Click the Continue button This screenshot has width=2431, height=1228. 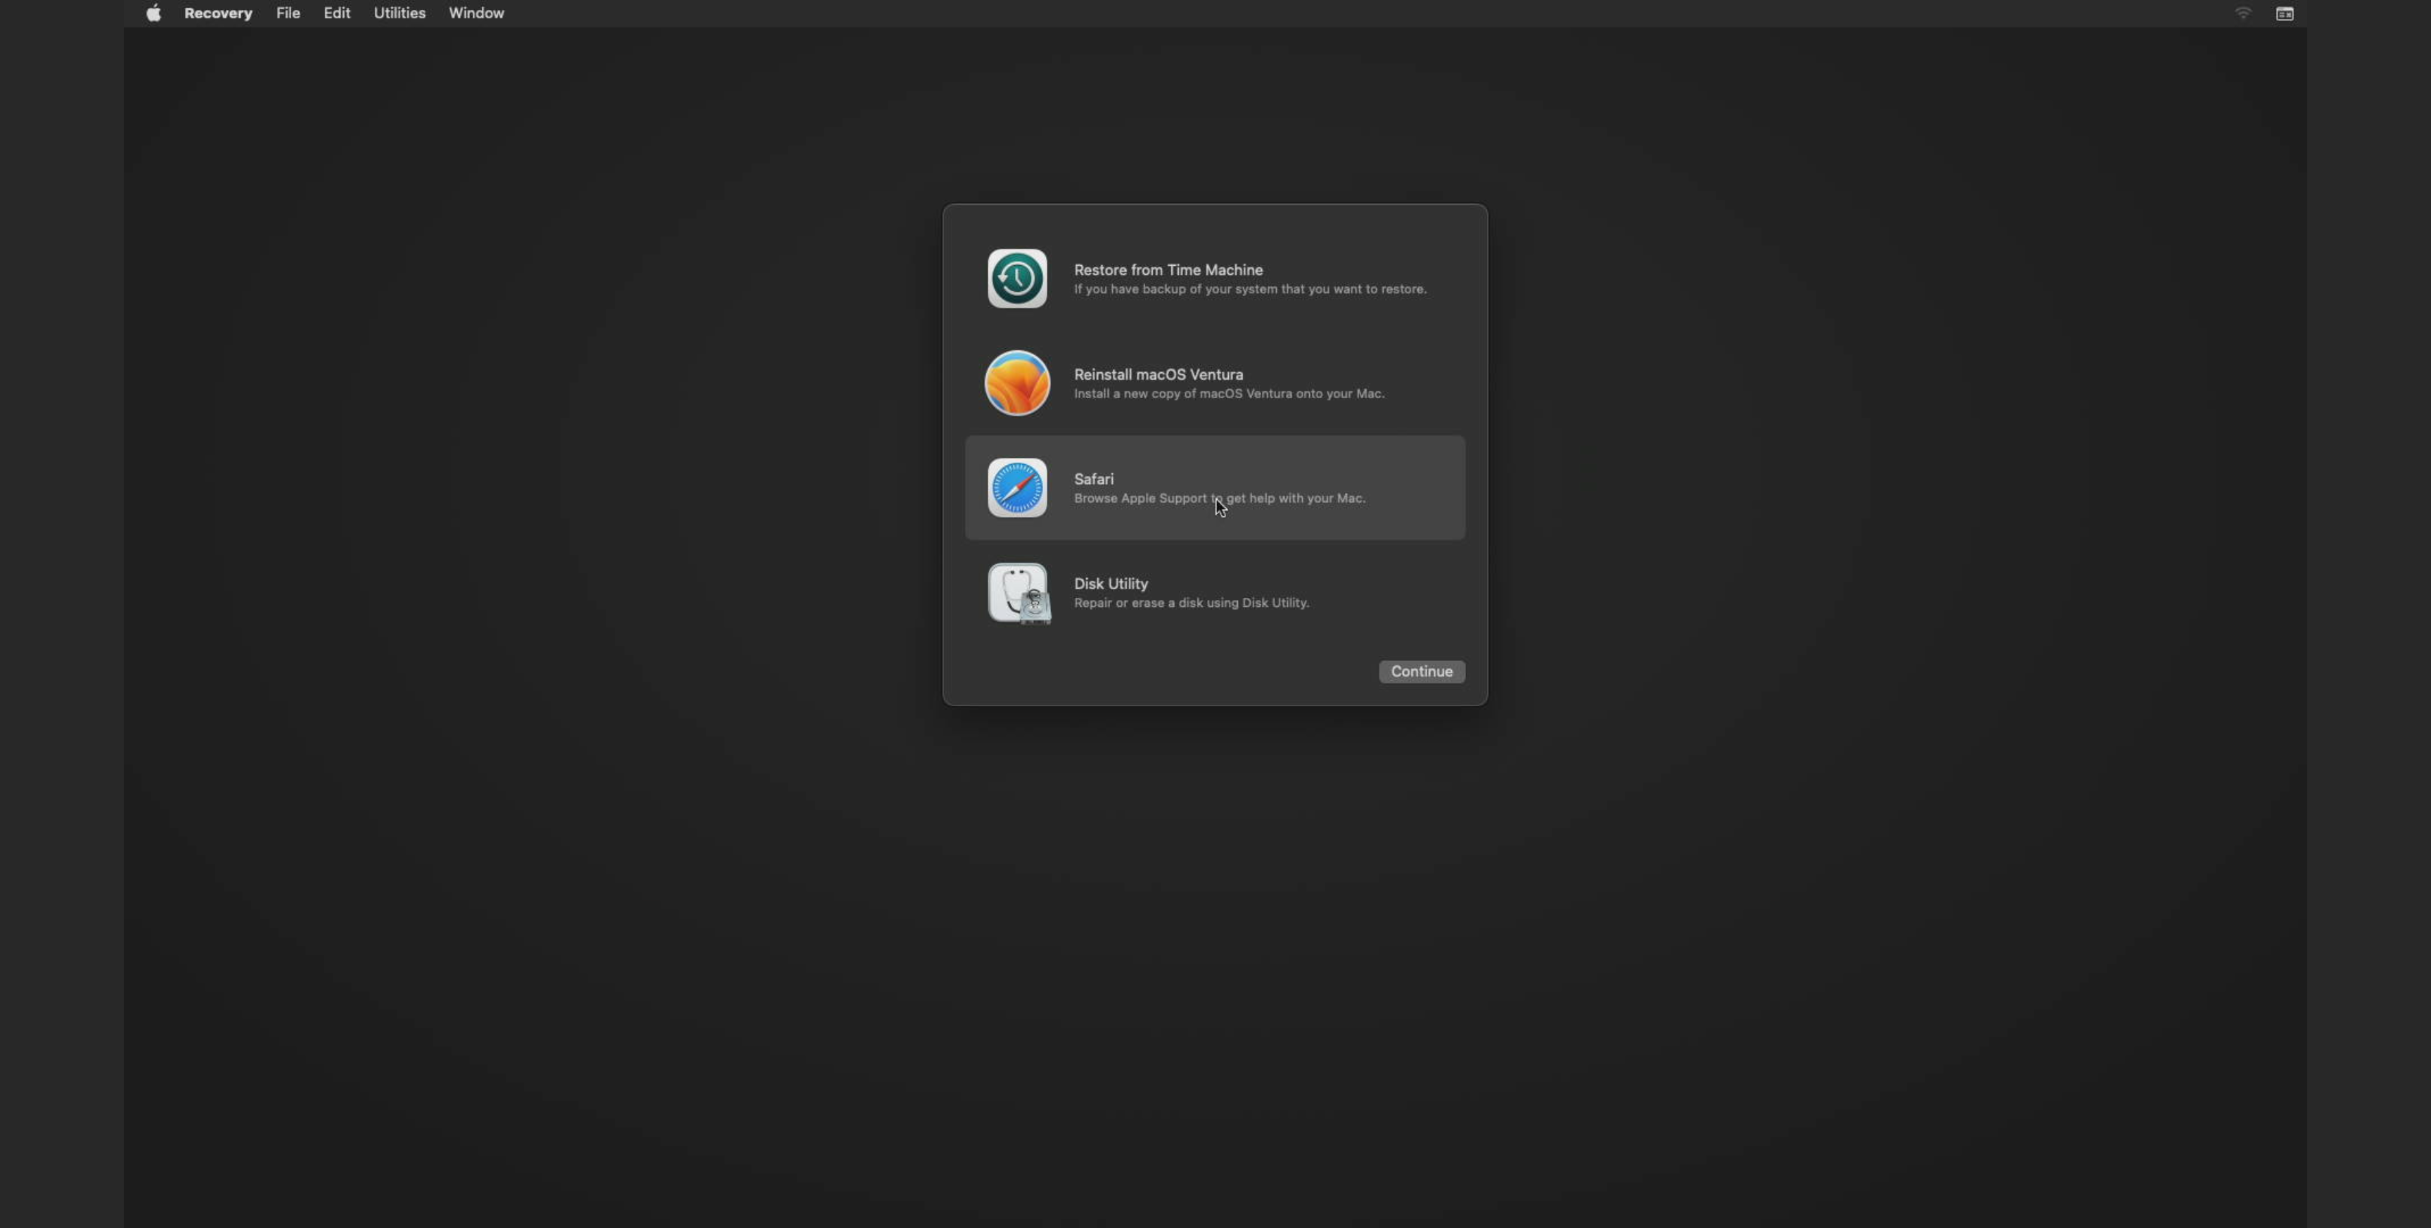point(1421,671)
